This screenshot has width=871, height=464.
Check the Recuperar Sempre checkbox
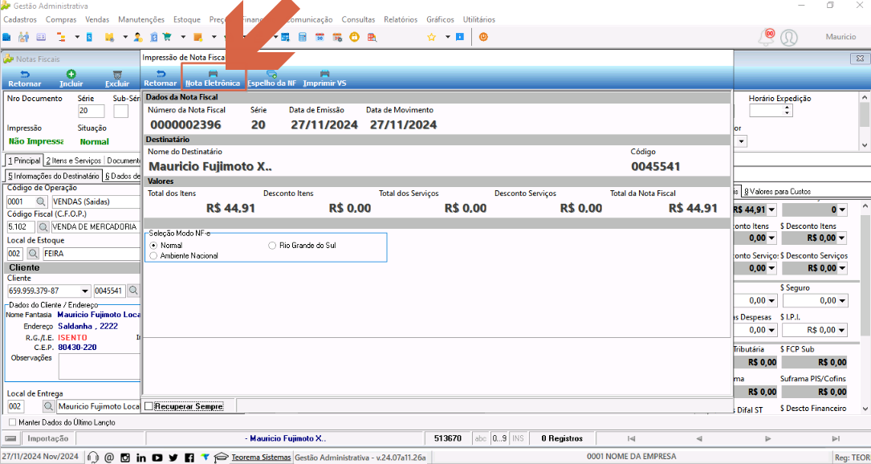149,407
